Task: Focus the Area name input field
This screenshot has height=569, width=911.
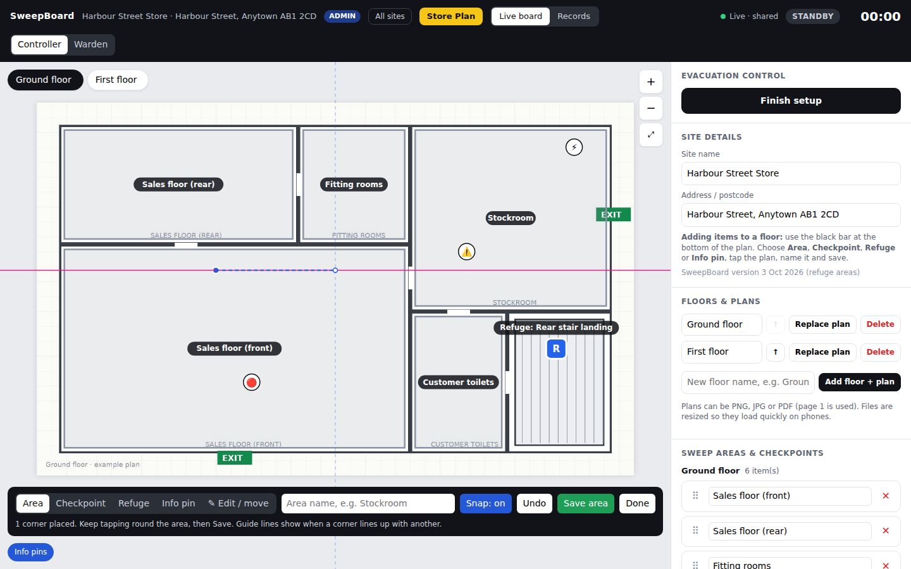Action: [x=368, y=503]
